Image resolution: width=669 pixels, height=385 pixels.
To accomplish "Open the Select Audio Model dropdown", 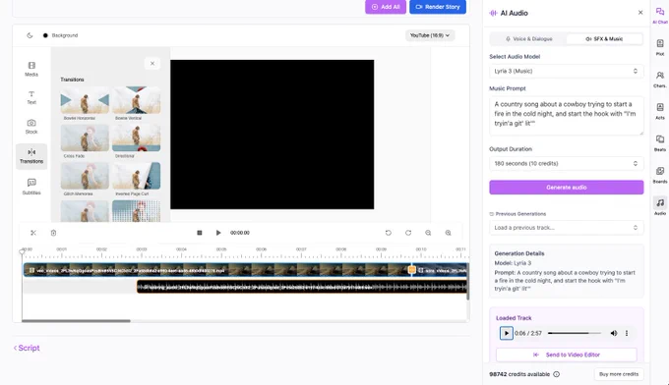I will click(x=566, y=71).
